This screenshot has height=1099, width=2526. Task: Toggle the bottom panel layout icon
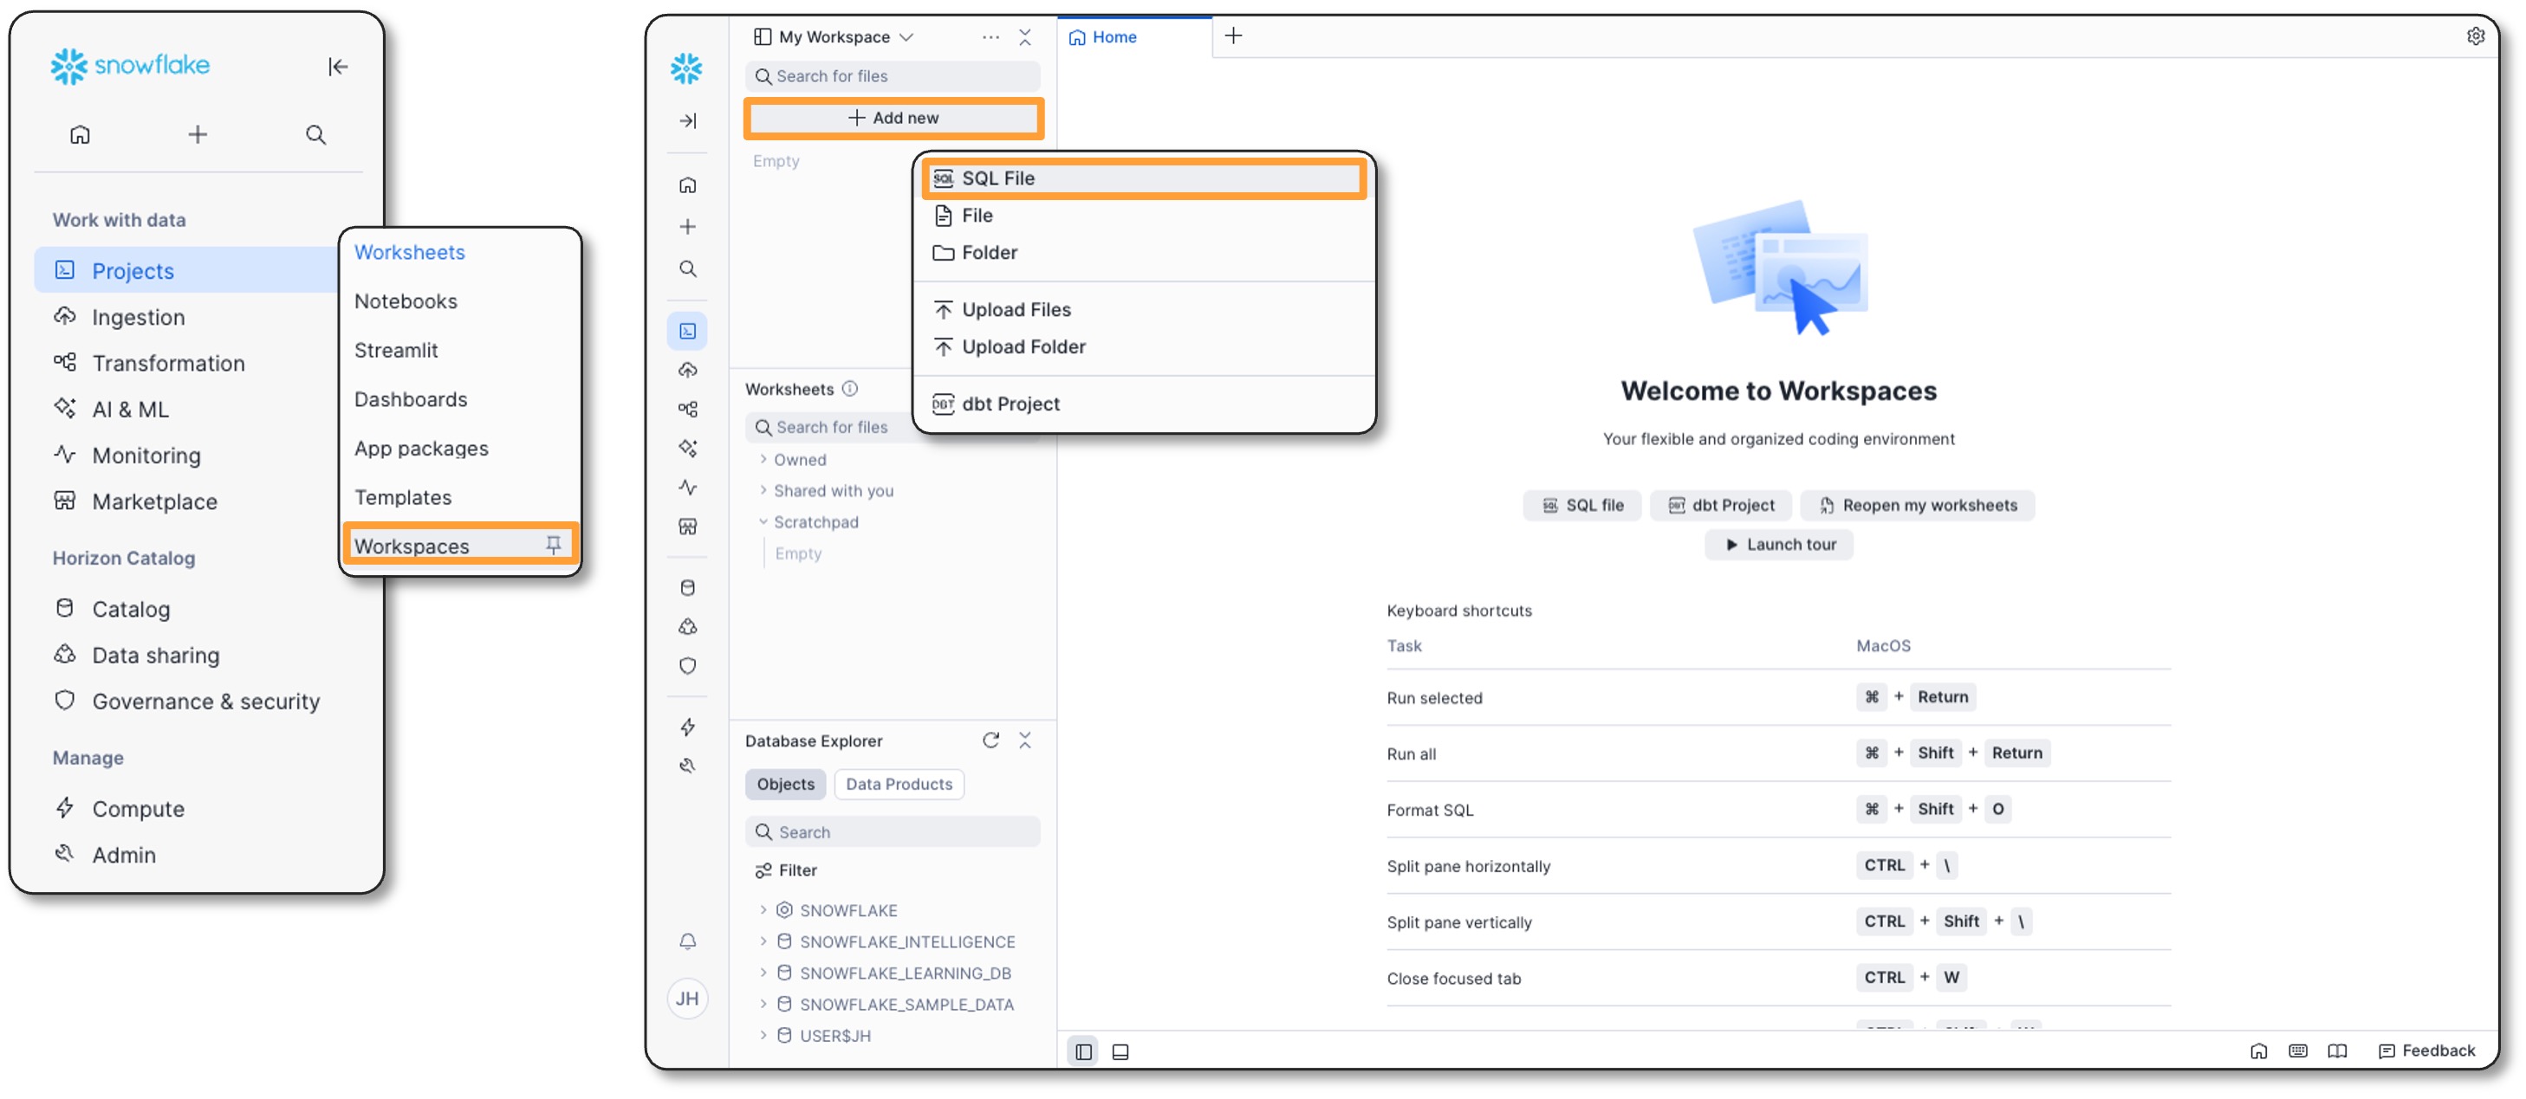(1120, 1051)
